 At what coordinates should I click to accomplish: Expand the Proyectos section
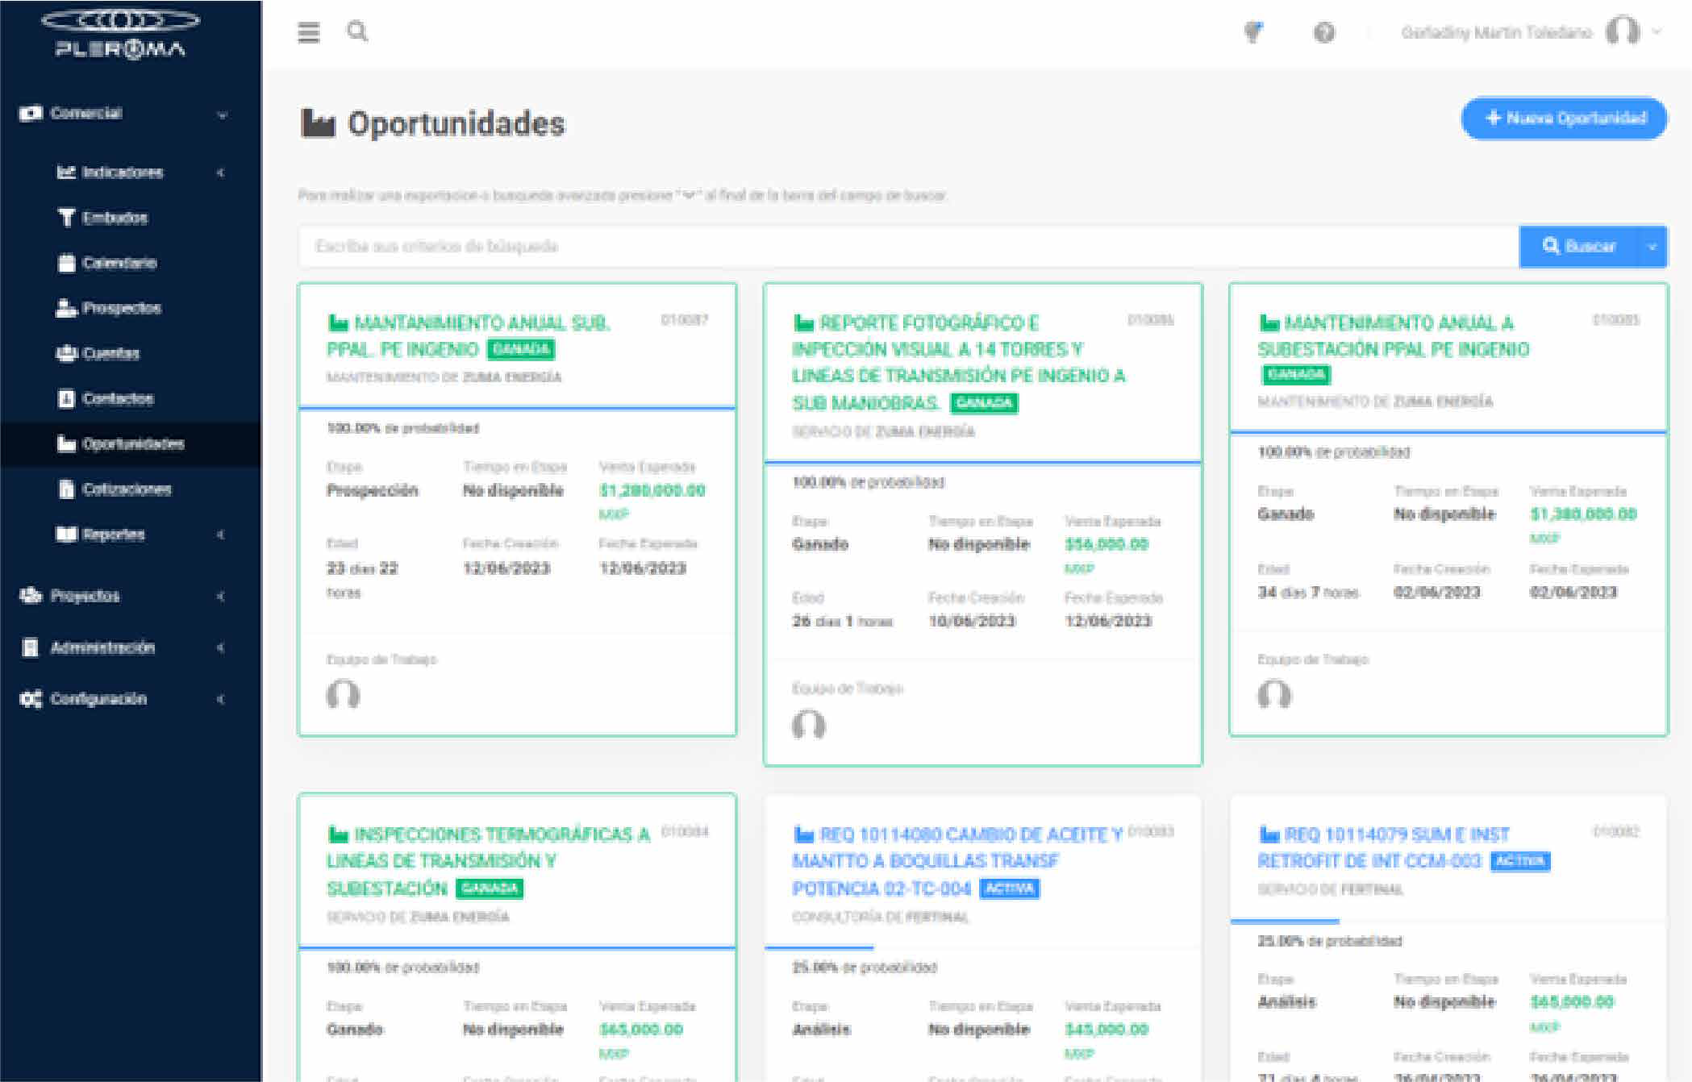85,596
